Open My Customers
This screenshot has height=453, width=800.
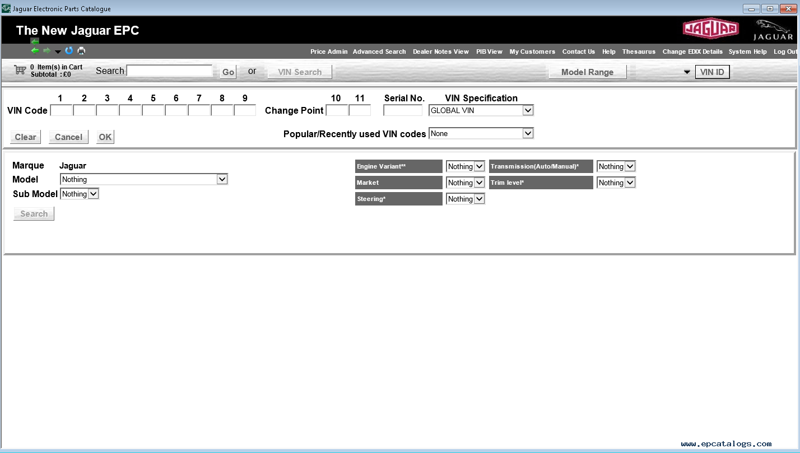click(532, 52)
